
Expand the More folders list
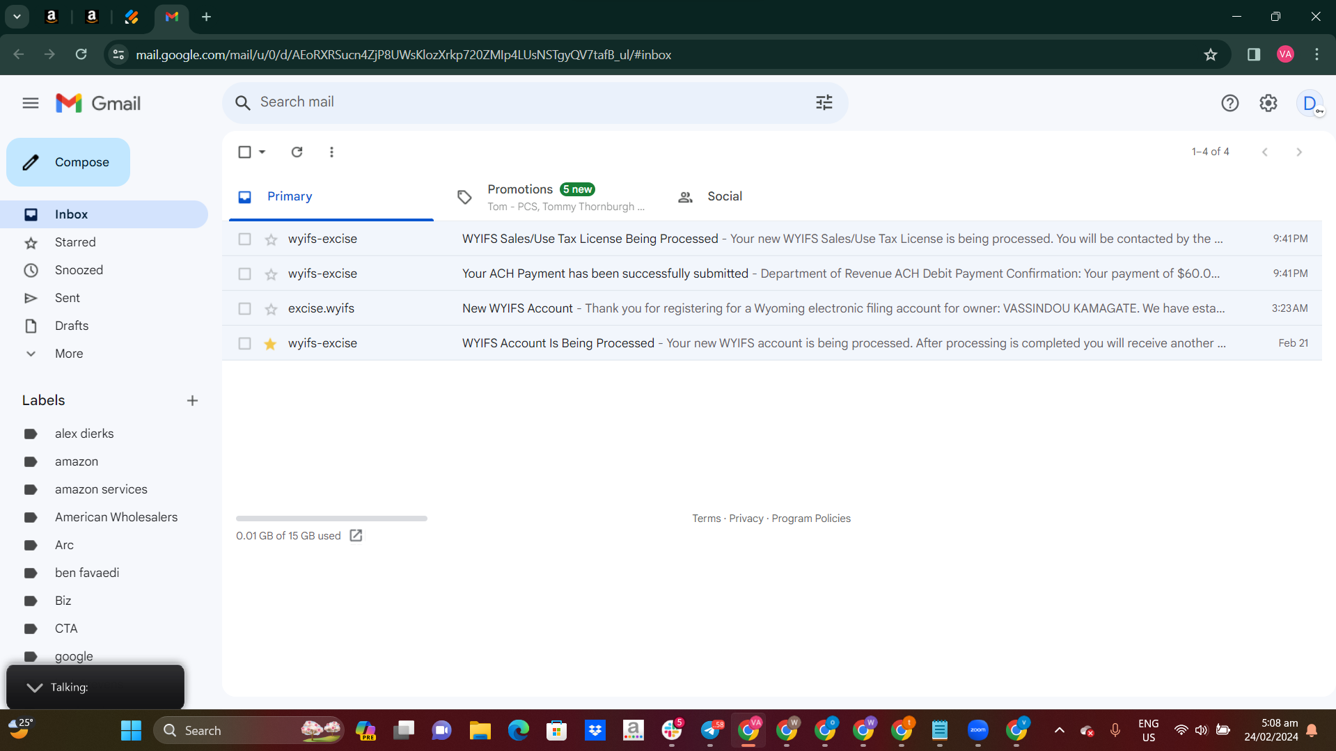click(x=104, y=354)
